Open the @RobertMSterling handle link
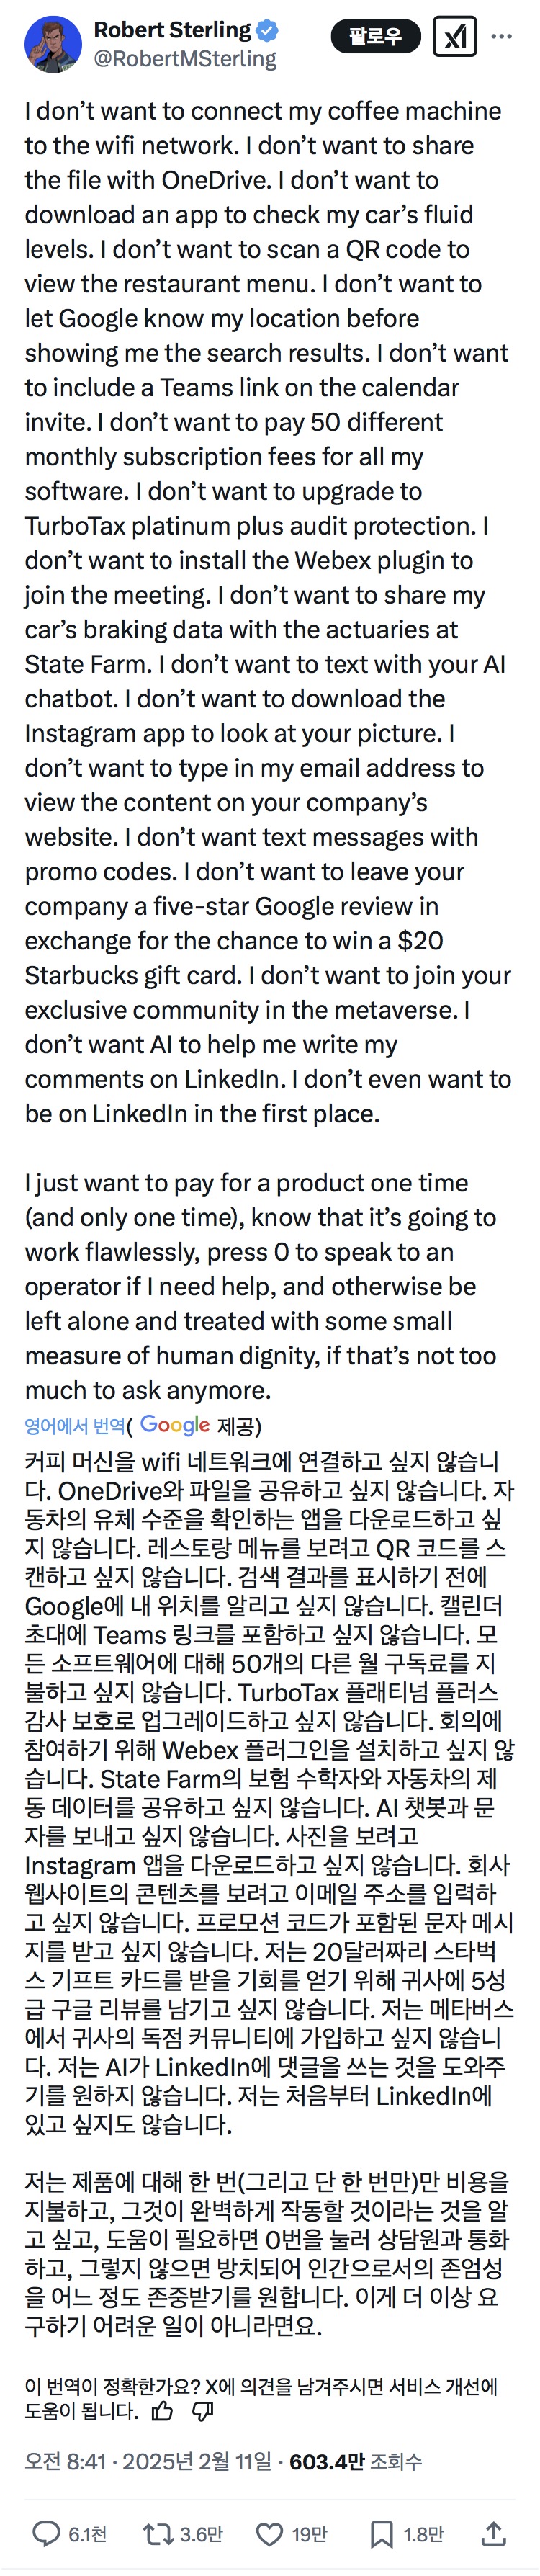The image size is (540, 2576). coord(185,59)
